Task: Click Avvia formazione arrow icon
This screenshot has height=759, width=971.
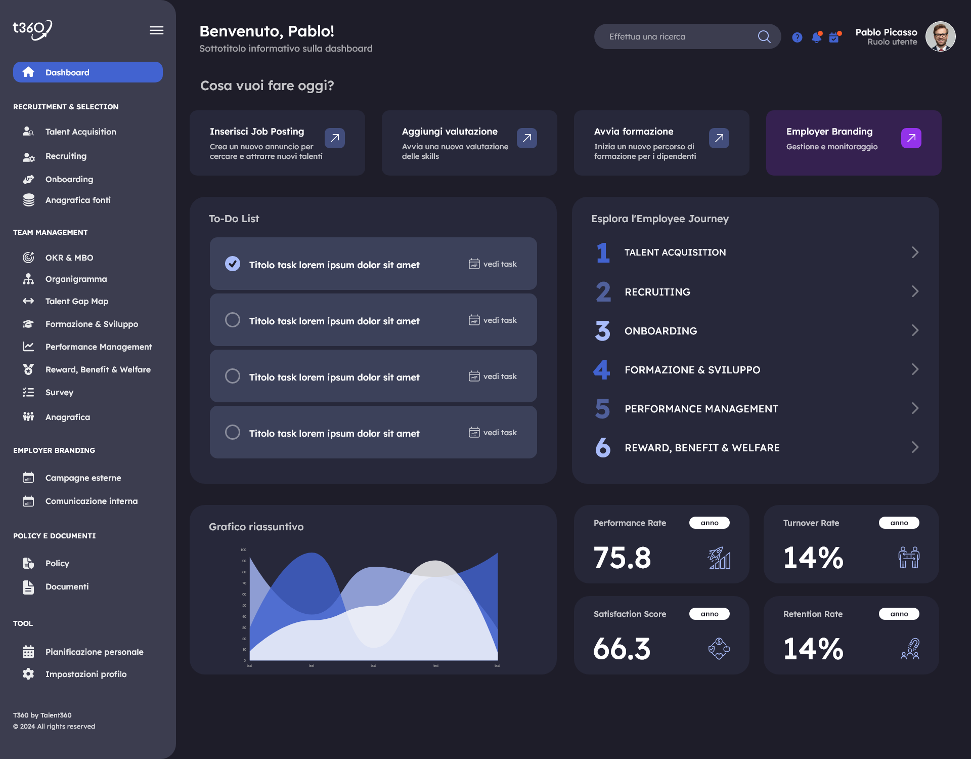Action: 719,138
